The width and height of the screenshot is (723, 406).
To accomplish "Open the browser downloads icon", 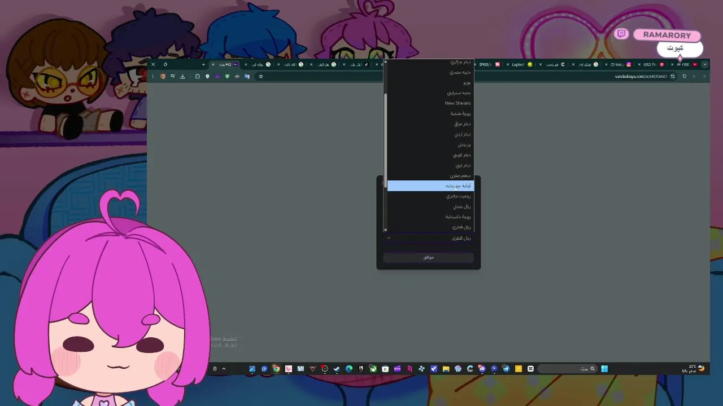I will (182, 76).
